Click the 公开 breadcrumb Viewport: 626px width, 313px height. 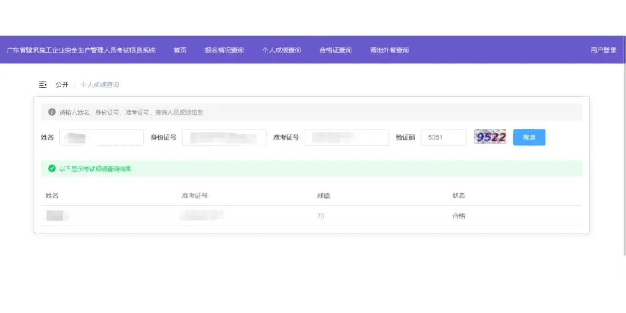(62, 85)
